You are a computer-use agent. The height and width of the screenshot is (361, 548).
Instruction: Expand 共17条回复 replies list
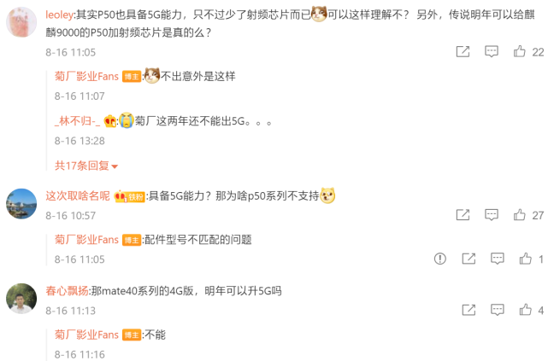(x=86, y=166)
